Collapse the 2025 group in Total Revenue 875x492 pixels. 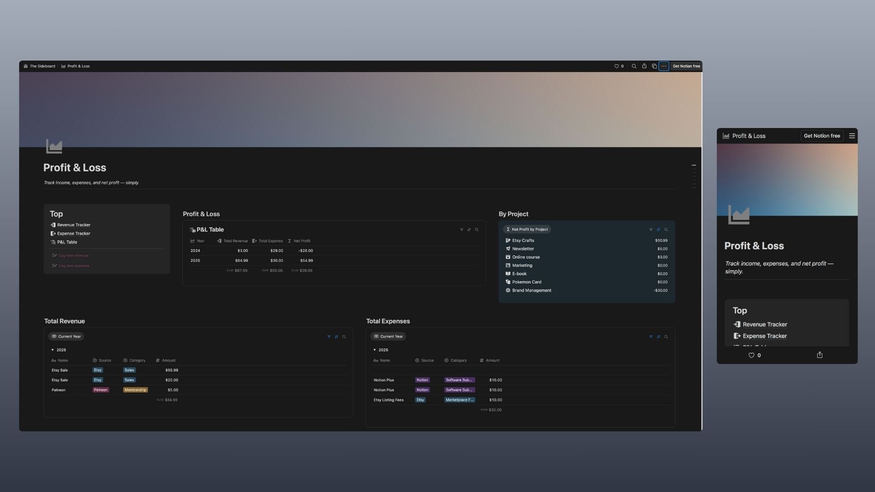(x=52, y=350)
